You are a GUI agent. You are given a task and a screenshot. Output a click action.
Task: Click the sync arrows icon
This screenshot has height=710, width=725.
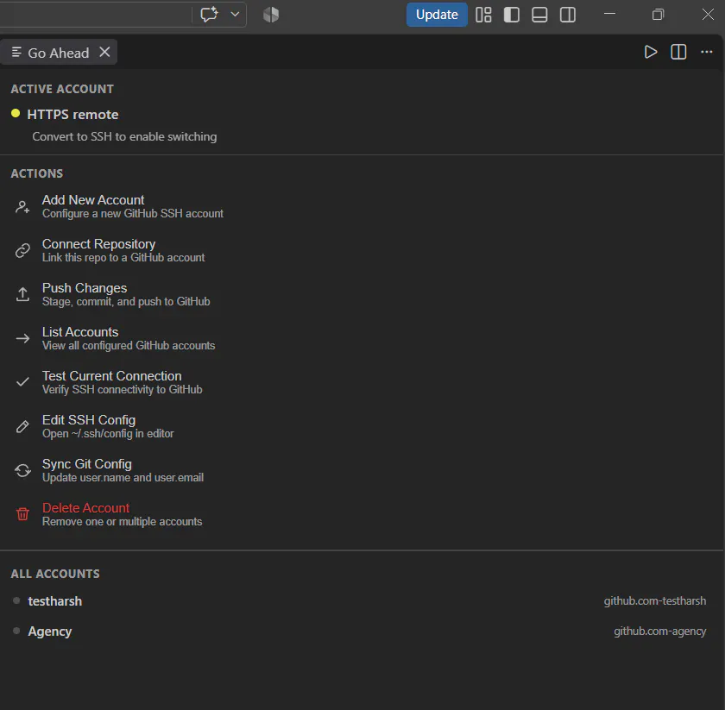[22, 470]
